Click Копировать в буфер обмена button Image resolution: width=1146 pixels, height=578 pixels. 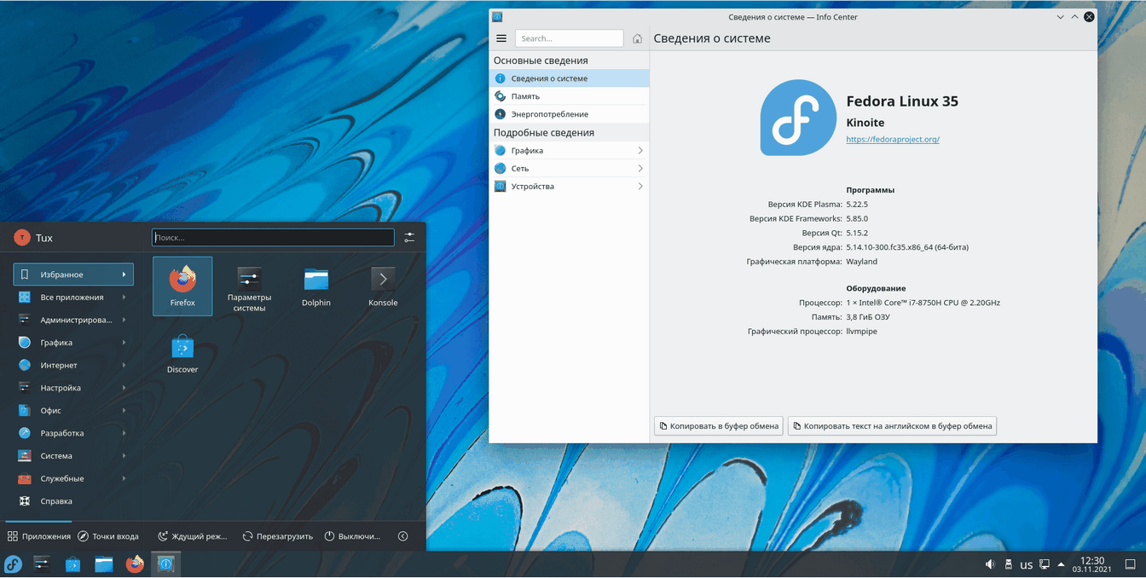click(x=718, y=425)
